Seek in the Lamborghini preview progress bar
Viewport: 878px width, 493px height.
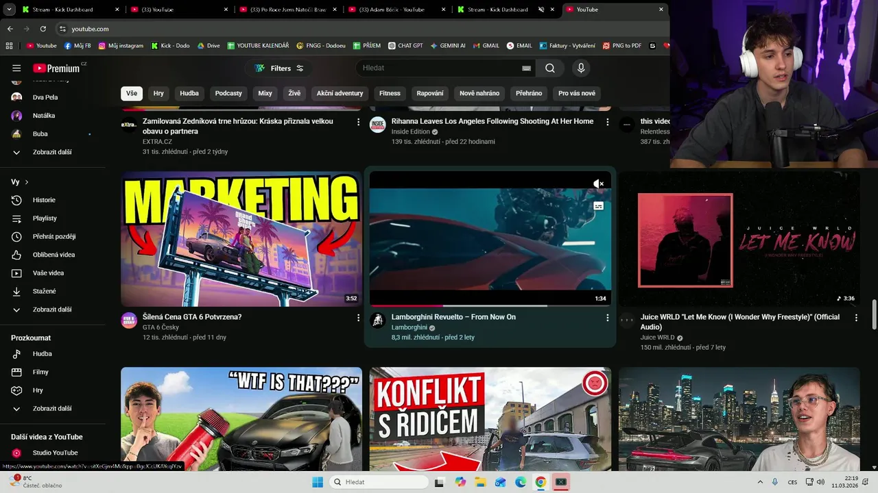(490, 305)
